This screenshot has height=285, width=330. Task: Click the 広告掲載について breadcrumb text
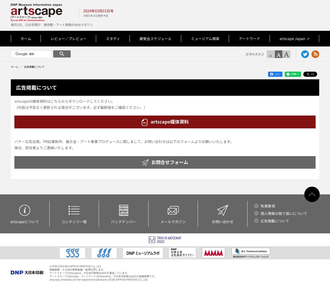point(34,67)
